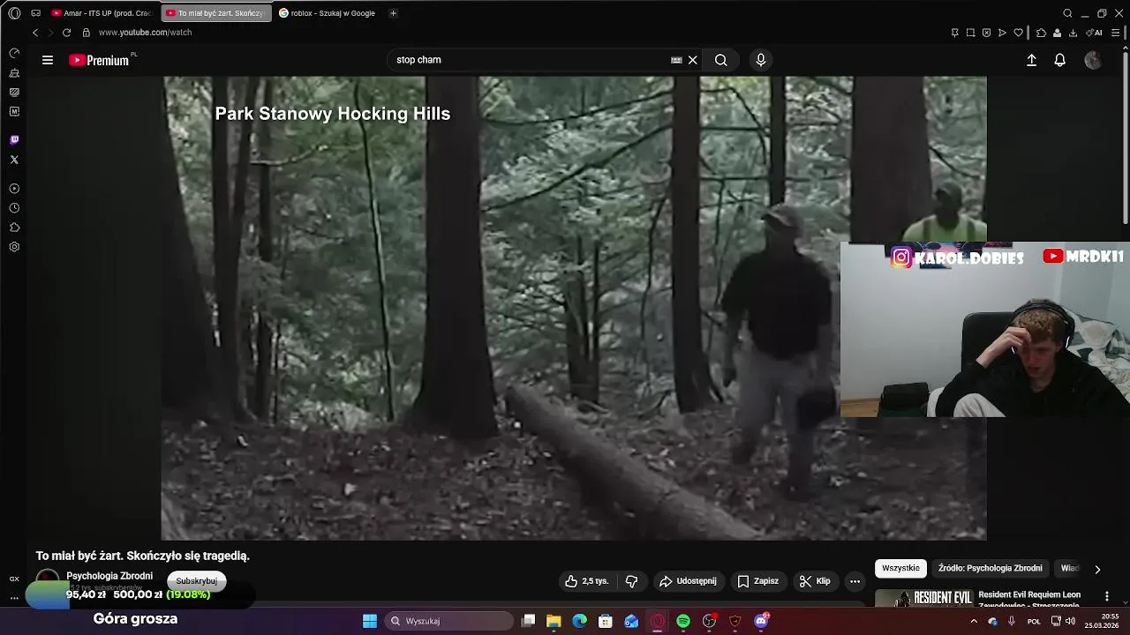1130x635 pixels.
Task: Switch to the roblox Google search tab
Action: [329, 13]
